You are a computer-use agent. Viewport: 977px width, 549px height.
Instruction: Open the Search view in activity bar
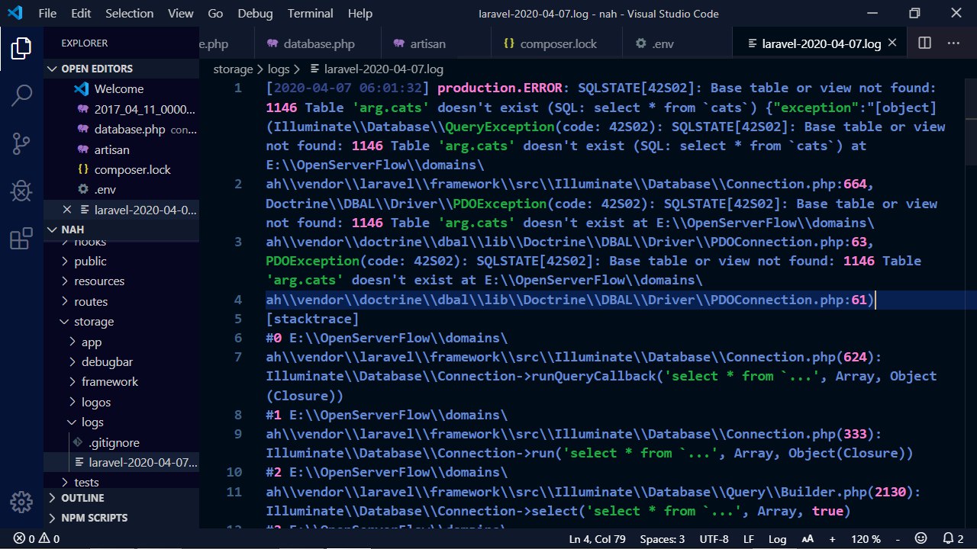21,95
